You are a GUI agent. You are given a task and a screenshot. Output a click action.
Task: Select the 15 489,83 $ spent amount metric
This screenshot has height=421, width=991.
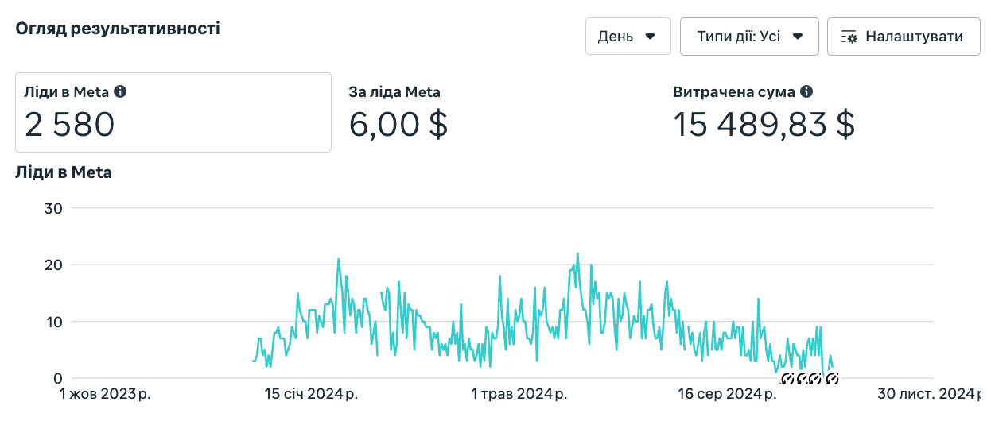tap(764, 124)
